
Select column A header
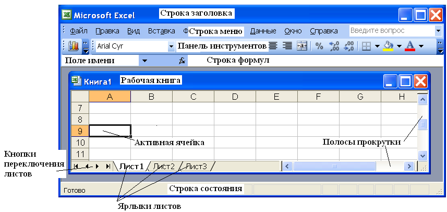pyautogui.click(x=110, y=97)
